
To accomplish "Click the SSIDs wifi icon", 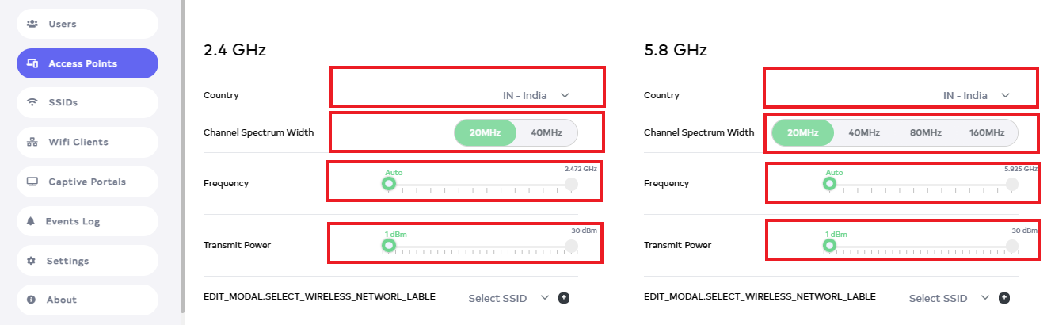I will tap(32, 102).
